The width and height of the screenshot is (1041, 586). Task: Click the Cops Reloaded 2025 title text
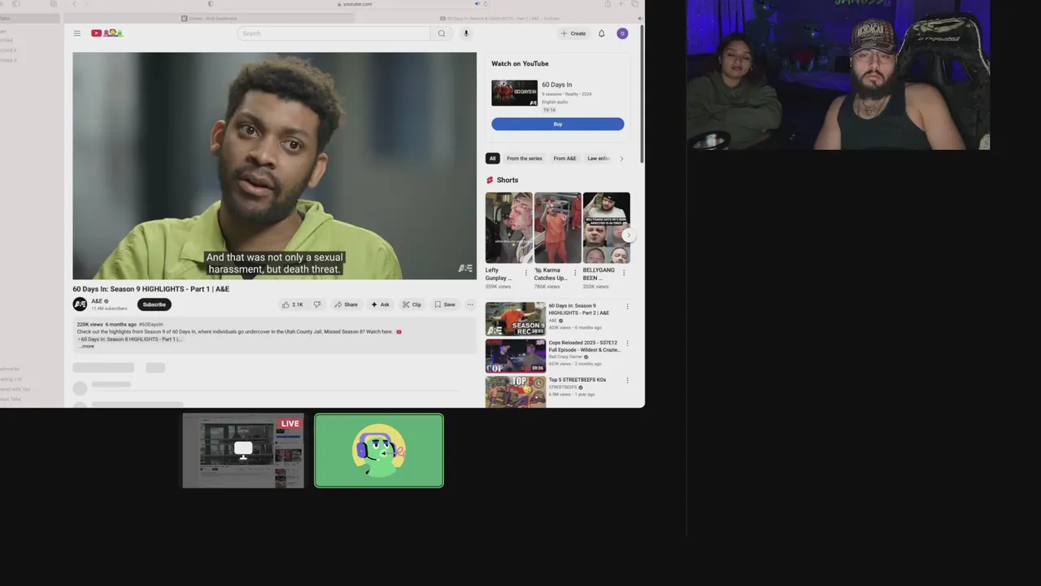(x=583, y=346)
